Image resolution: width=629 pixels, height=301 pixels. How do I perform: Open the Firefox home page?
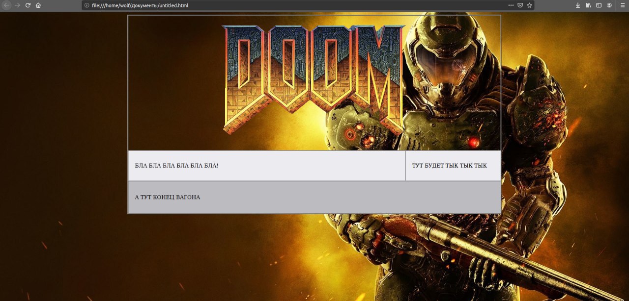(38, 5)
